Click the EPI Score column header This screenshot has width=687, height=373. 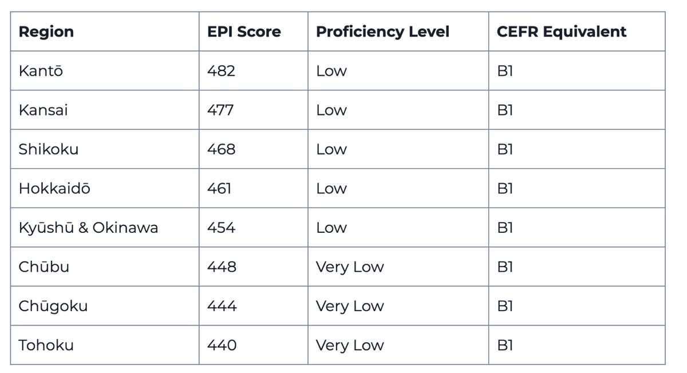pyautogui.click(x=244, y=31)
